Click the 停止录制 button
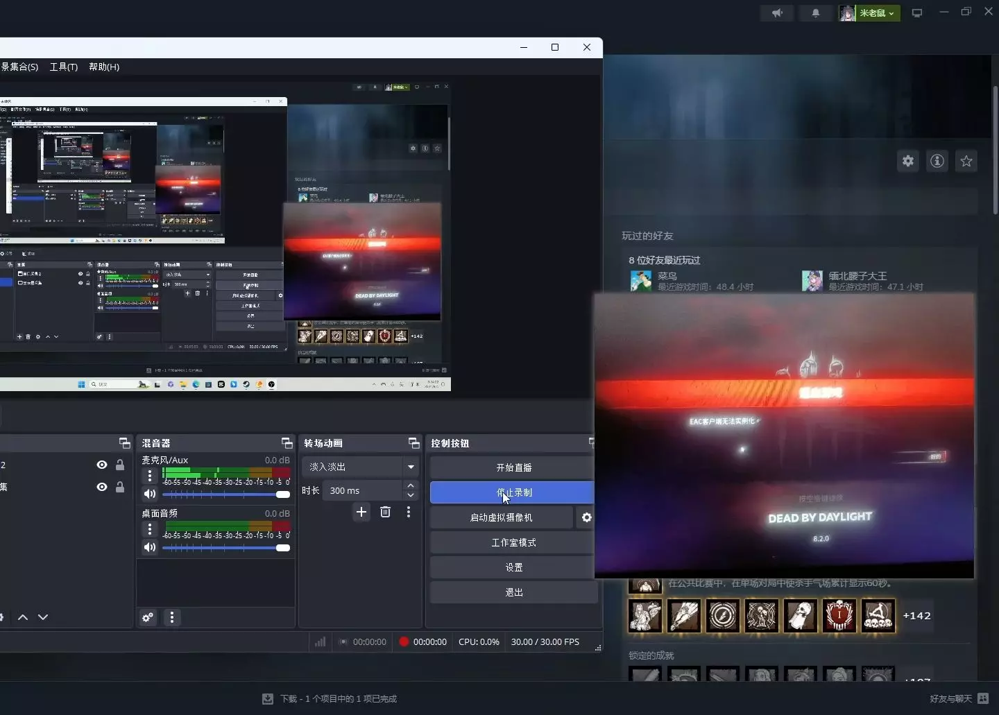The image size is (999, 715). (x=513, y=492)
